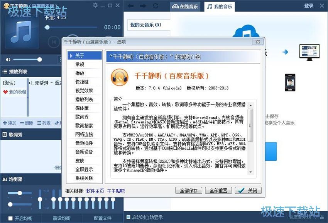Select 播放 in options sidebar

85,73
